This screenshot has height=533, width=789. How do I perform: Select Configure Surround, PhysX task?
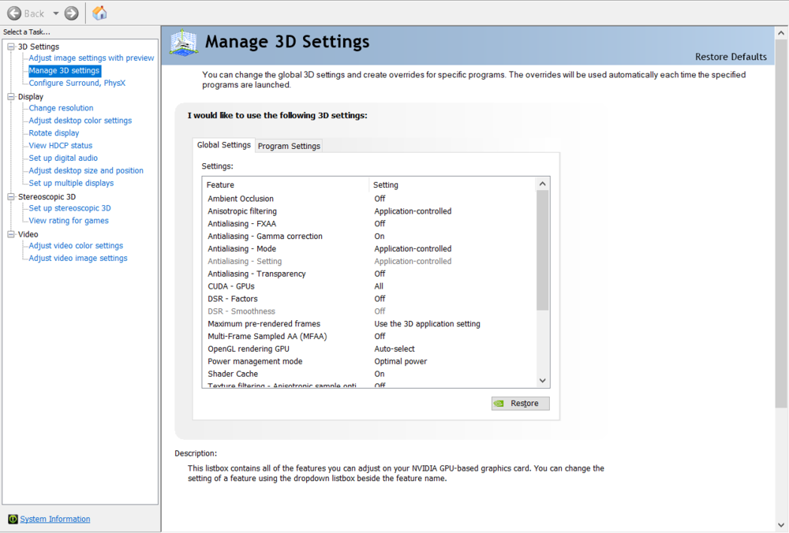(x=77, y=83)
